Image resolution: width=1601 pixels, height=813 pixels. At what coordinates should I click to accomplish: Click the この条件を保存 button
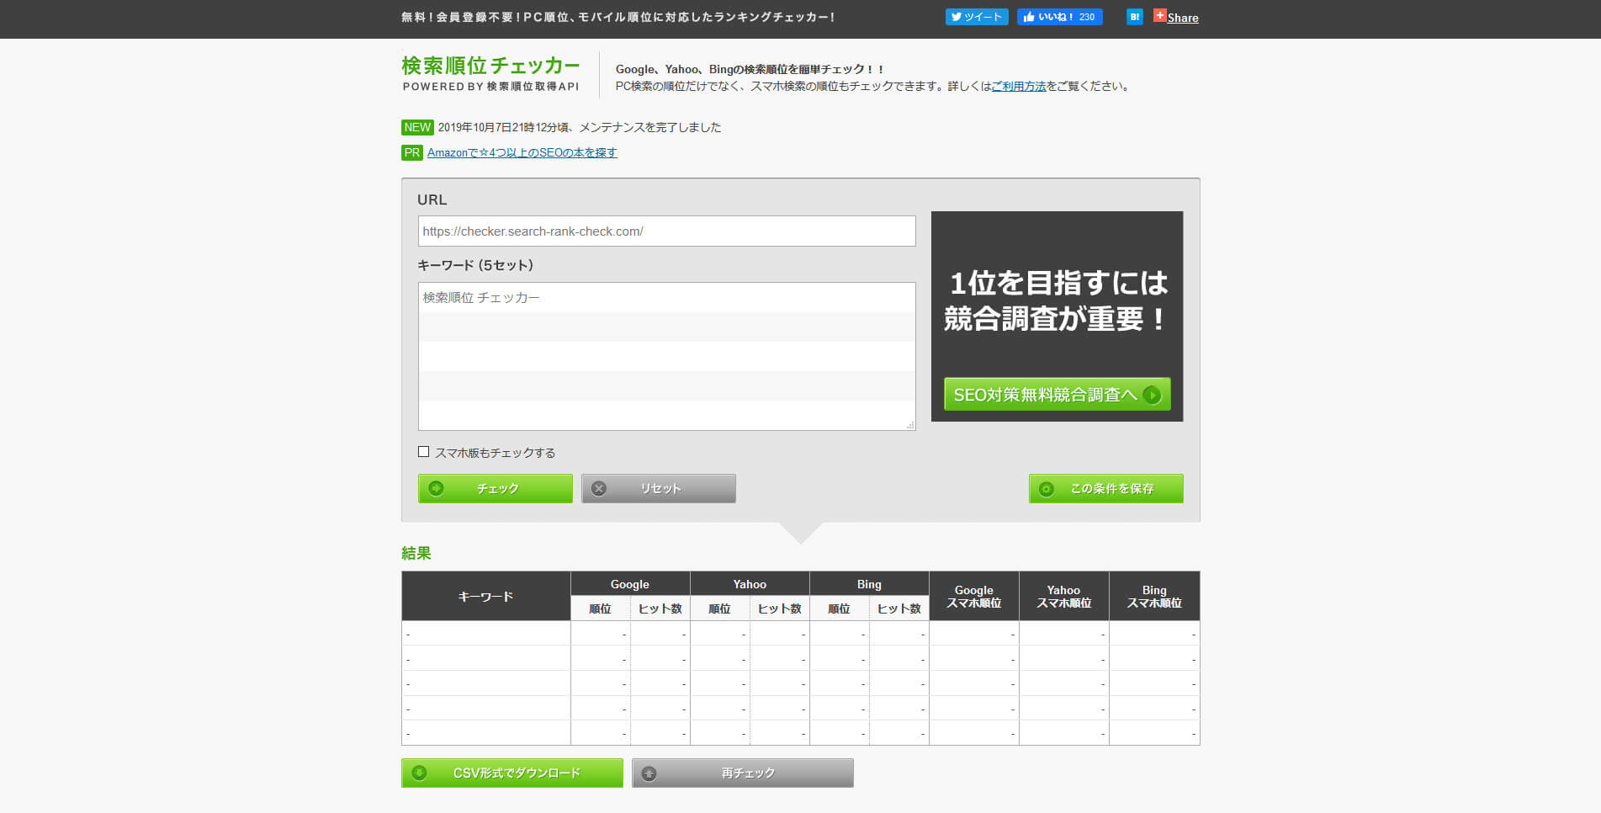pyautogui.click(x=1105, y=488)
